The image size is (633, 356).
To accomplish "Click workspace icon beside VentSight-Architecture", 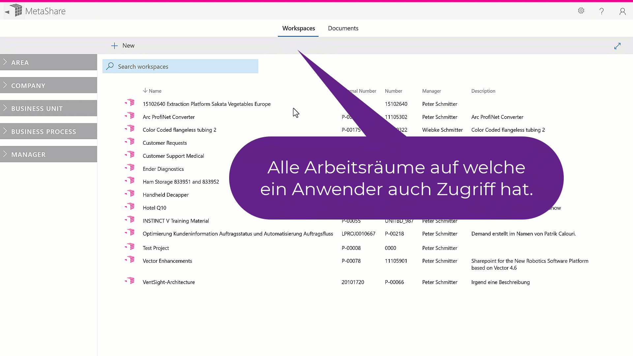I will [x=130, y=281].
